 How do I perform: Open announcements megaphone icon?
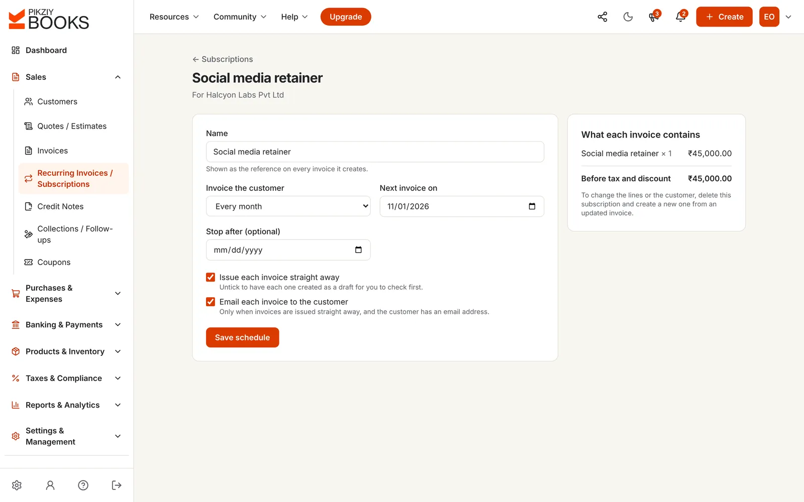[654, 17]
